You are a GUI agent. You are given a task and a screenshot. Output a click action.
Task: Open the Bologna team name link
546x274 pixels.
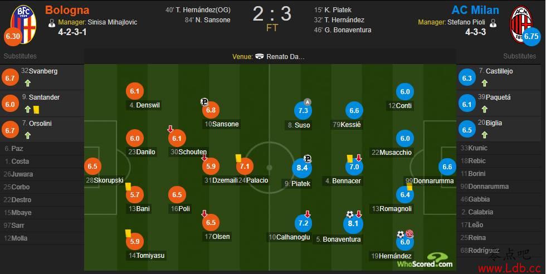click(66, 10)
